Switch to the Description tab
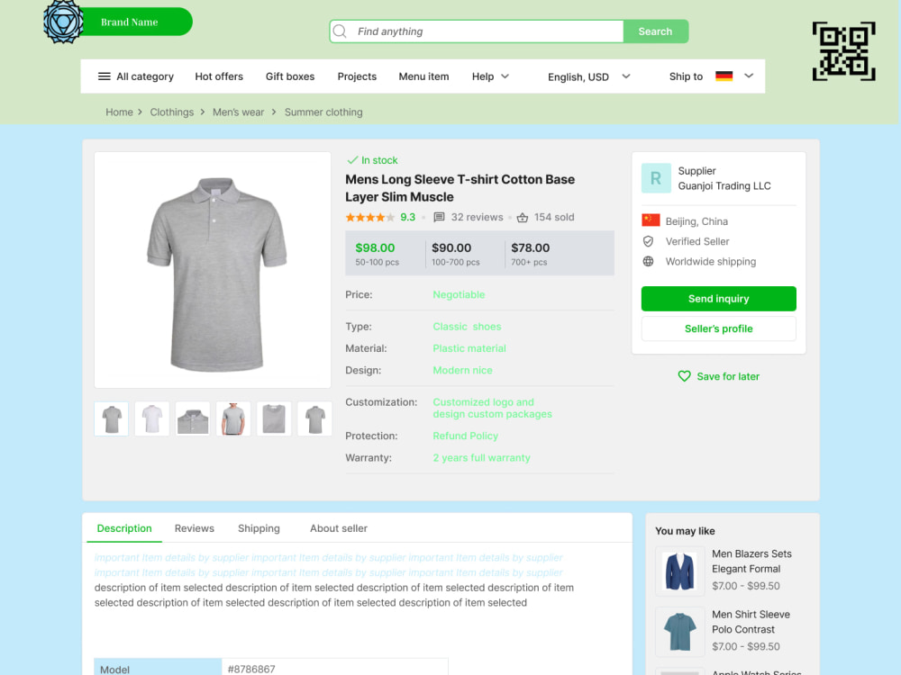 [124, 528]
